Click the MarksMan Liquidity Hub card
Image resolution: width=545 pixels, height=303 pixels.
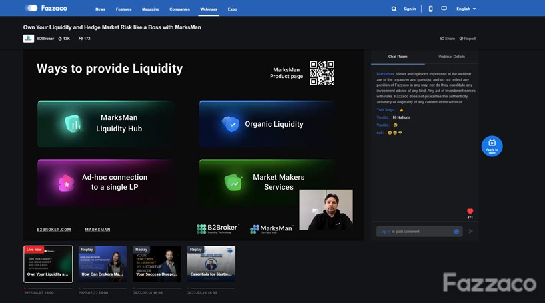click(x=106, y=124)
